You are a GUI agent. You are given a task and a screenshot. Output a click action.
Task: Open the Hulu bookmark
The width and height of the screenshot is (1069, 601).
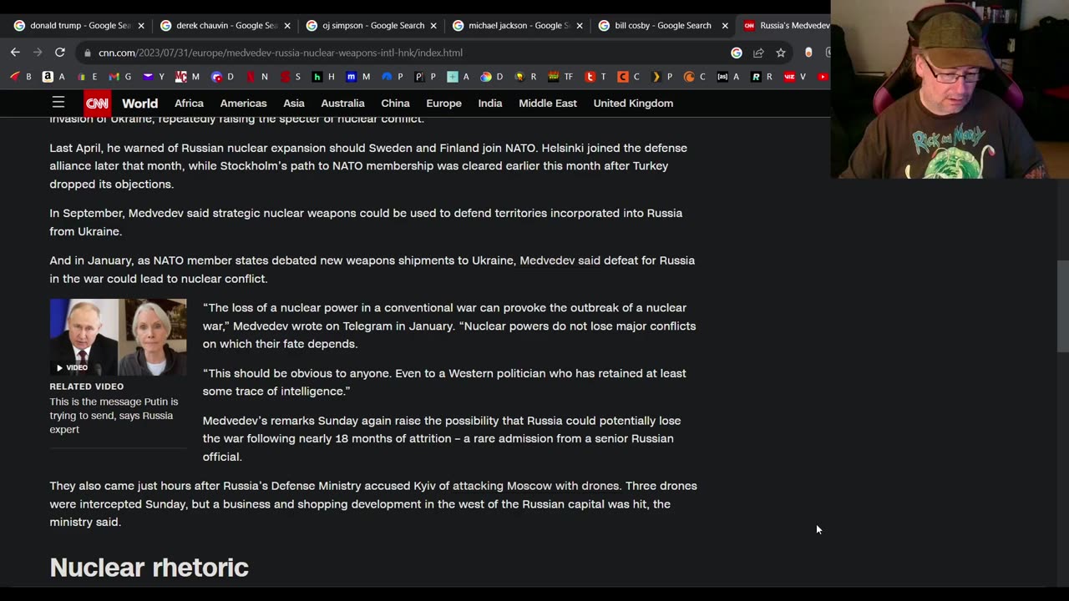coord(323,77)
